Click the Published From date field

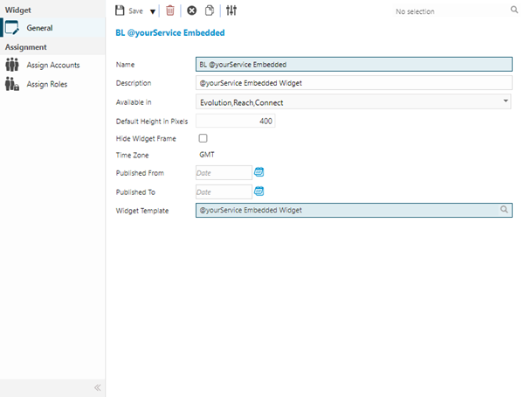tap(224, 173)
